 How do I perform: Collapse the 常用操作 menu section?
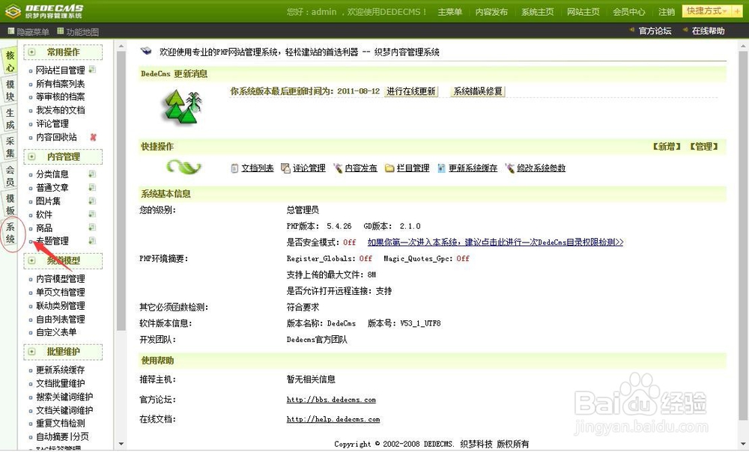(31, 52)
